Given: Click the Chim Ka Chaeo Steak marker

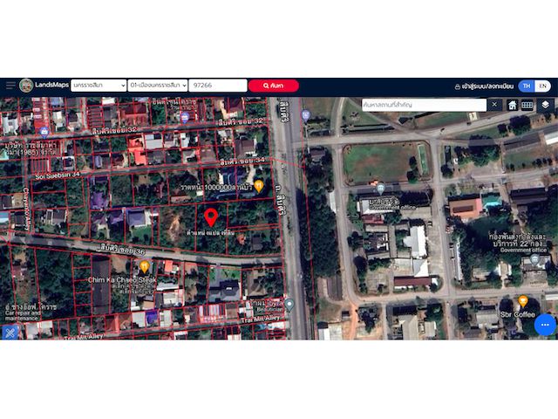Looking at the screenshot, I should pyautogui.click(x=145, y=266).
